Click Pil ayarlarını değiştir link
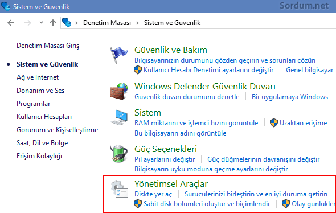 165,159
